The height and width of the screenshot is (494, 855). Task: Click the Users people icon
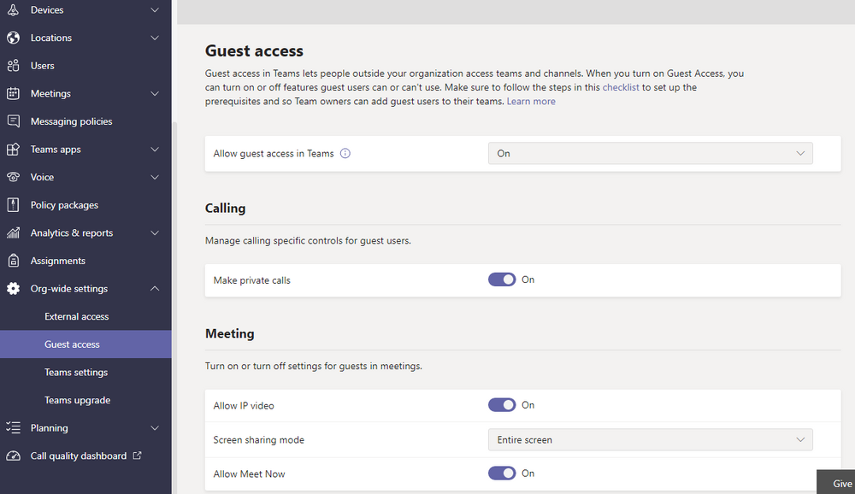(x=13, y=66)
